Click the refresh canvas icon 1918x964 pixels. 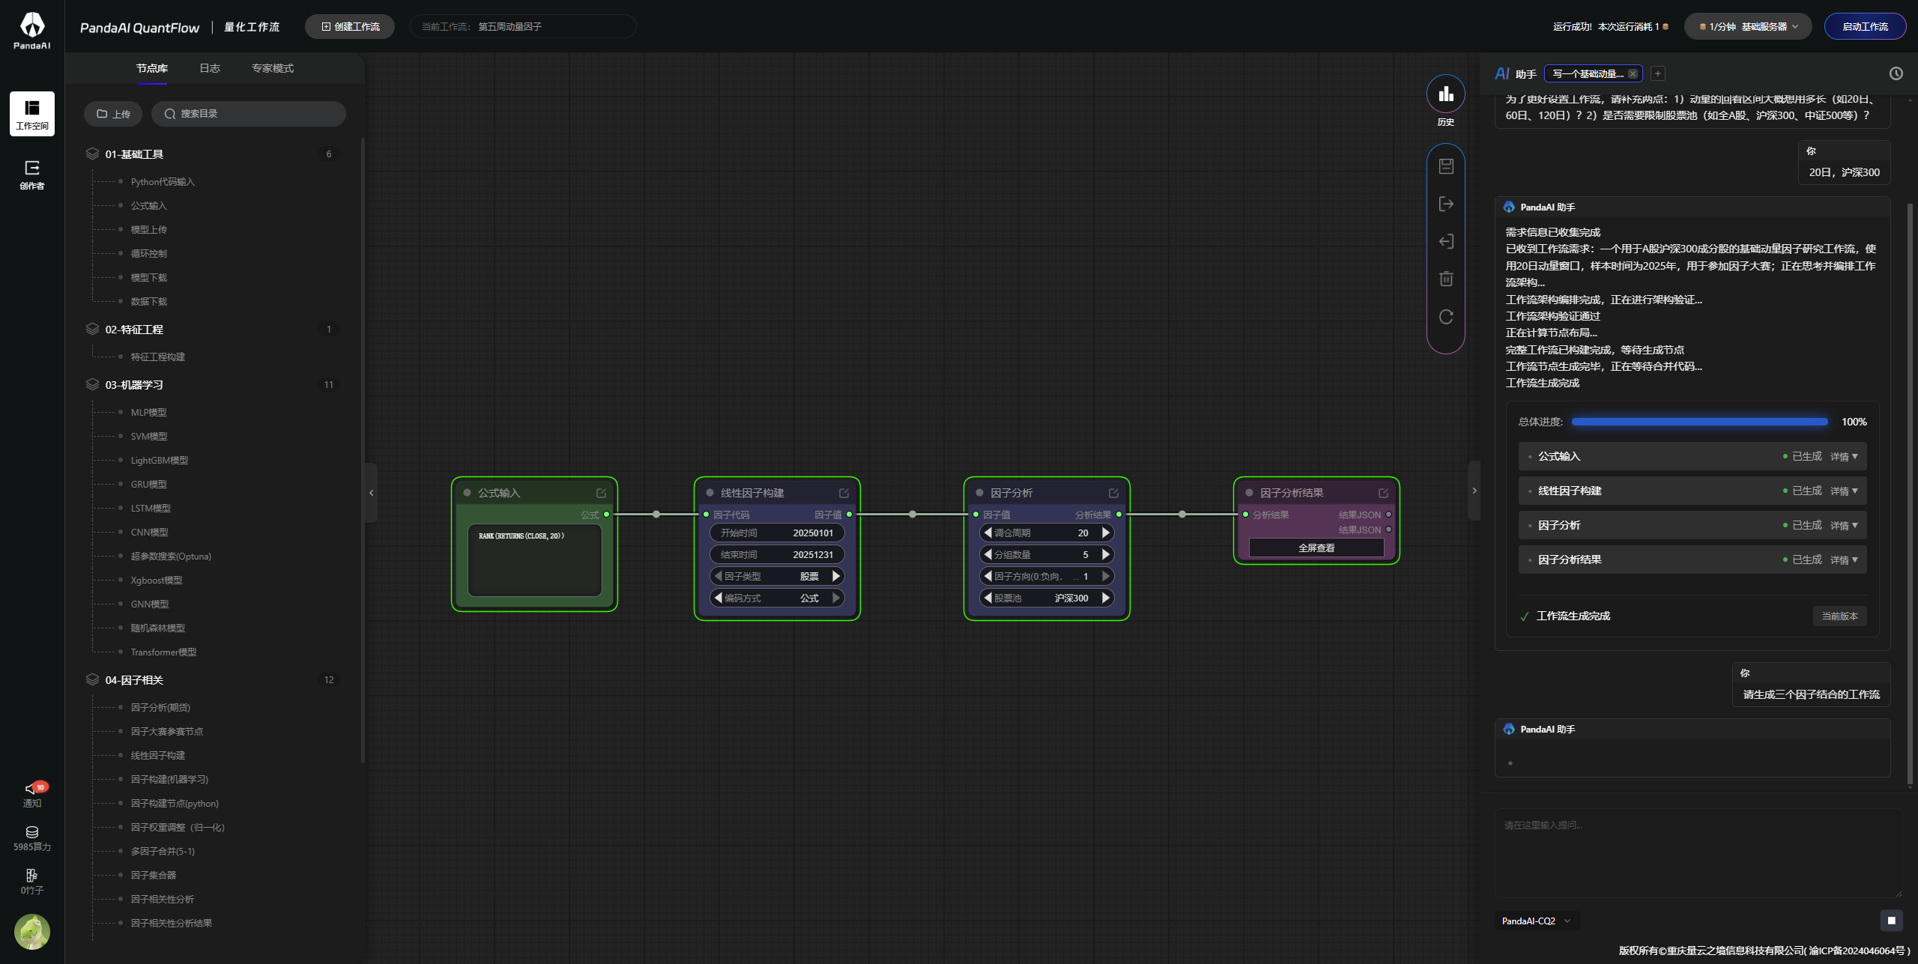(x=1446, y=316)
